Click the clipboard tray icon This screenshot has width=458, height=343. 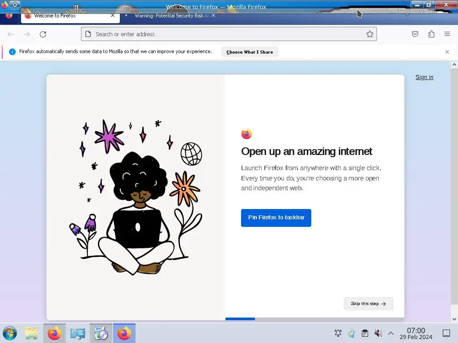[x=365, y=333]
